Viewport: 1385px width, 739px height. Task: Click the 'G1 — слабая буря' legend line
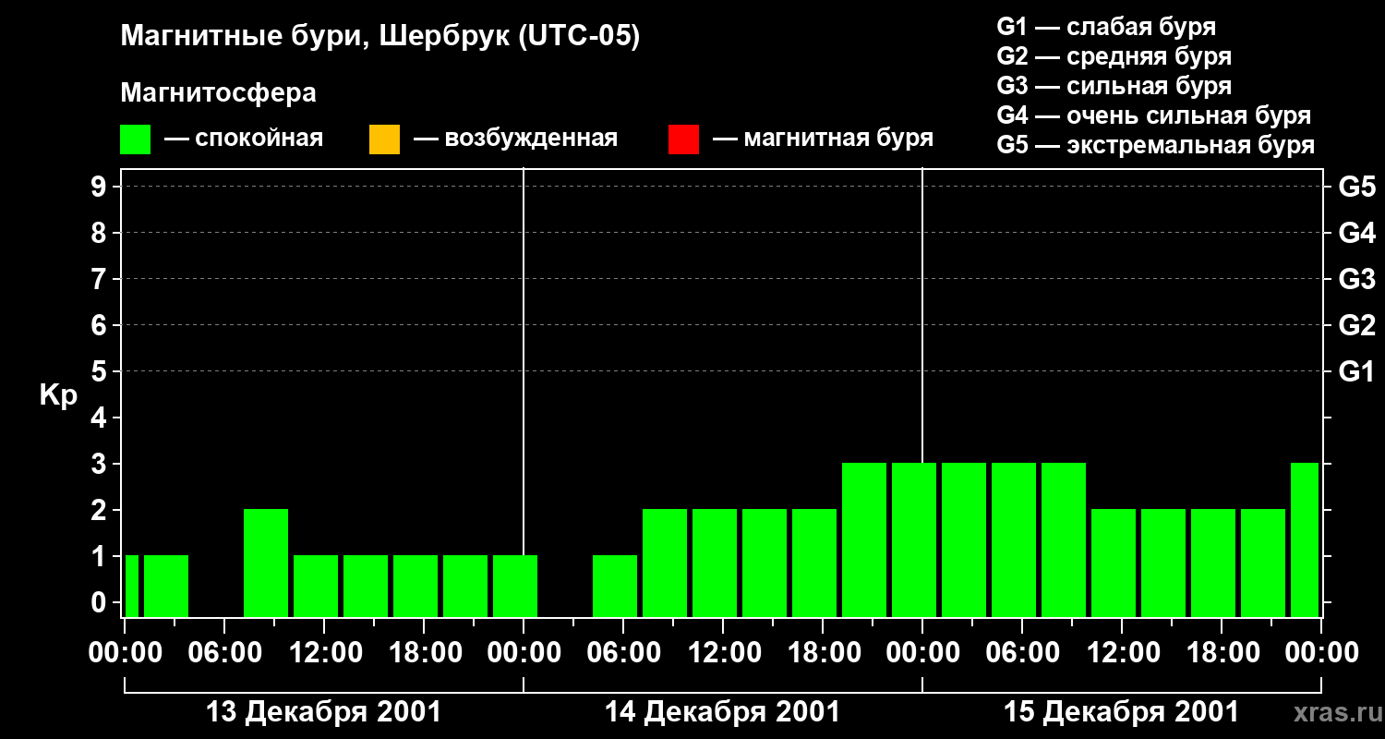pos(1106,26)
